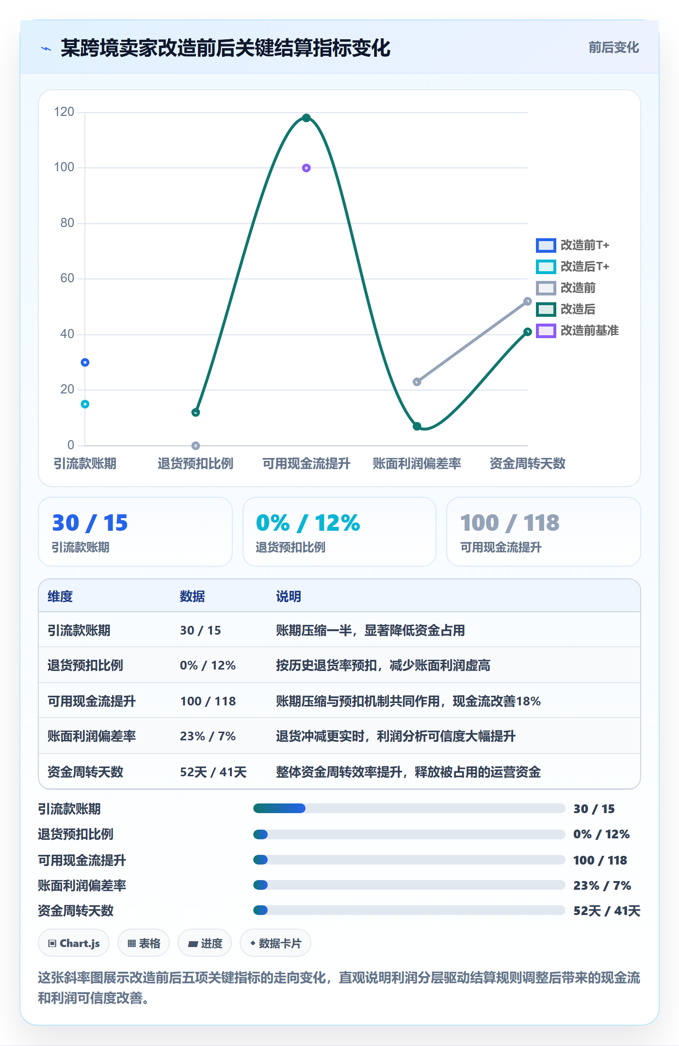Click the 说明 column header
This screenshot has width=679, height=1046.
pyautogui.click(x=289, y=596)
